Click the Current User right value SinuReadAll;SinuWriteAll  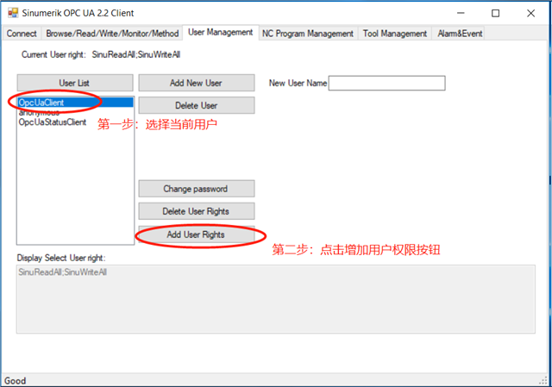pyautogui.click(x=136, y=54)
